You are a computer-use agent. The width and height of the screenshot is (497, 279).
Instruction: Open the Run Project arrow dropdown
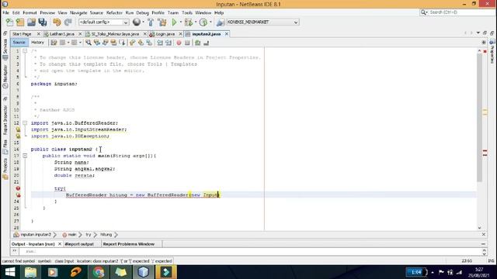tap(180, 22)
